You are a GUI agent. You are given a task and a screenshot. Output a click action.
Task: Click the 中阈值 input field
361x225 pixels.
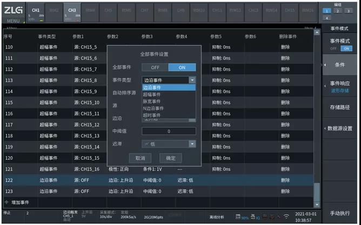pyautogui.click(x=168, y=131)
